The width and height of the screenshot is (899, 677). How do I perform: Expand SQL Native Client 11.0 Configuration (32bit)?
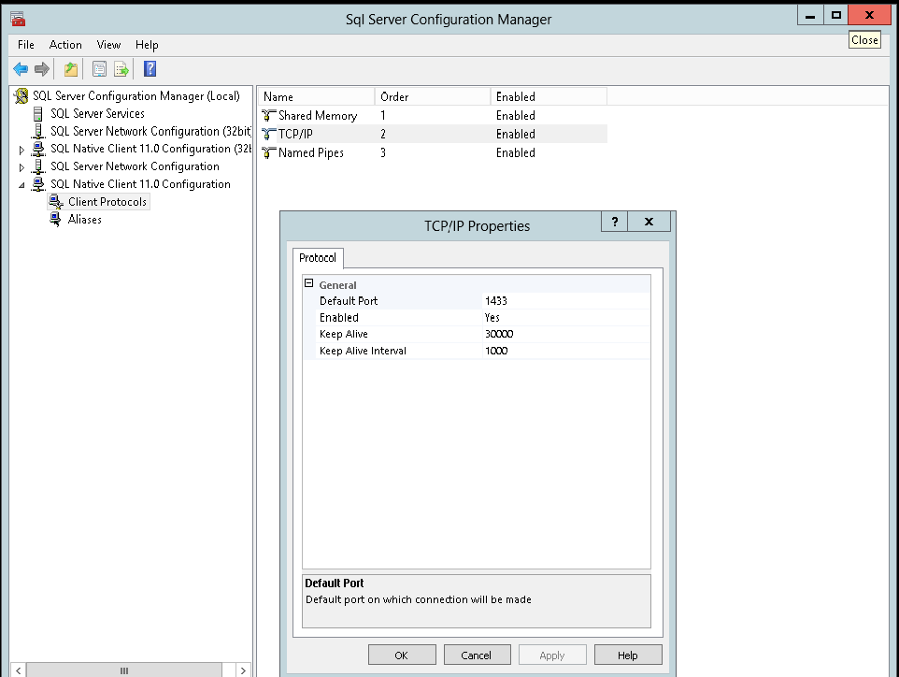[21, 149]
